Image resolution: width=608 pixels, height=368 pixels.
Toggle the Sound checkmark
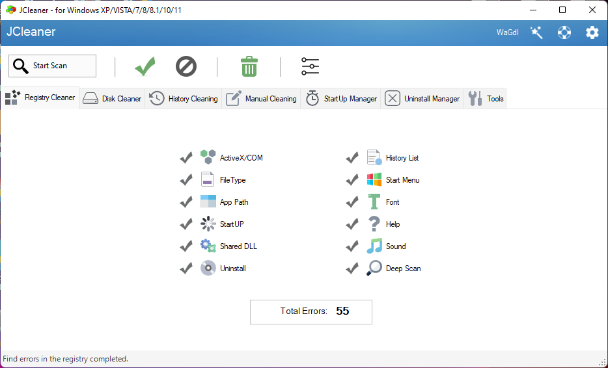coord(352,246)
